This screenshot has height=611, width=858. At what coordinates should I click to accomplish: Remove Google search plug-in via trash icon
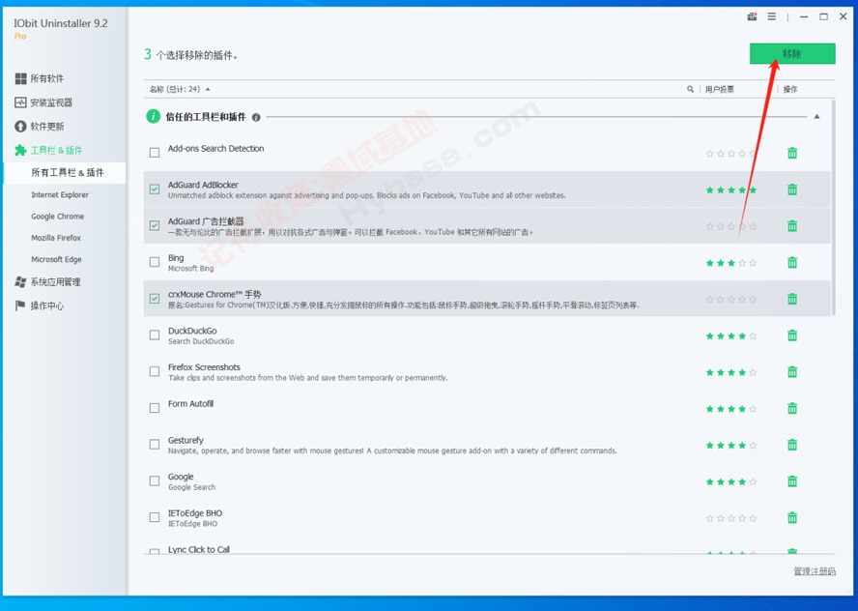(x=792, y=481)
